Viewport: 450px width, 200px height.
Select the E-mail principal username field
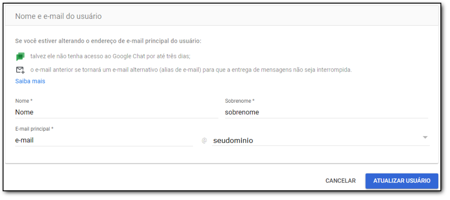(104, 141)
